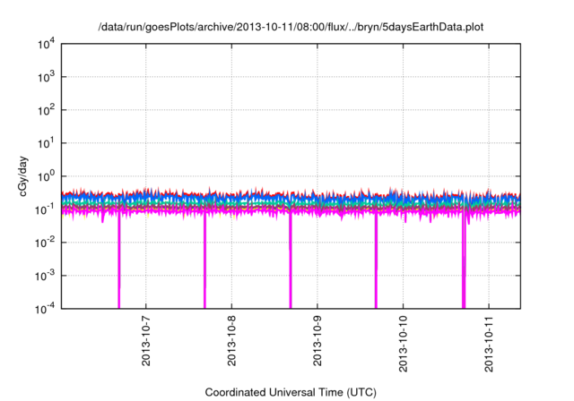The width and height of the screenshot is (574, 401).
Task: Click the 10^-4 y-axis tick label
Action: (x=45, y=309)
